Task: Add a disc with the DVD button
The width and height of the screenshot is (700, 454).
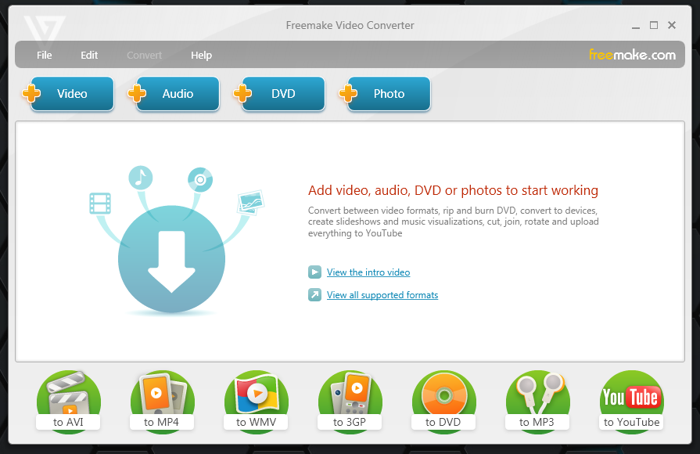Action: tap(279, 94)
